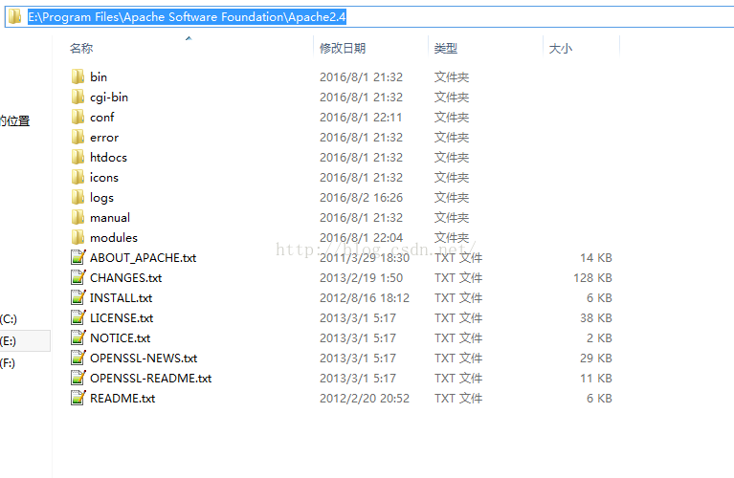734x478 pixels.
Task: Click the 2012/2/20 20:52 date of README.txt
Action: [365, 398]
